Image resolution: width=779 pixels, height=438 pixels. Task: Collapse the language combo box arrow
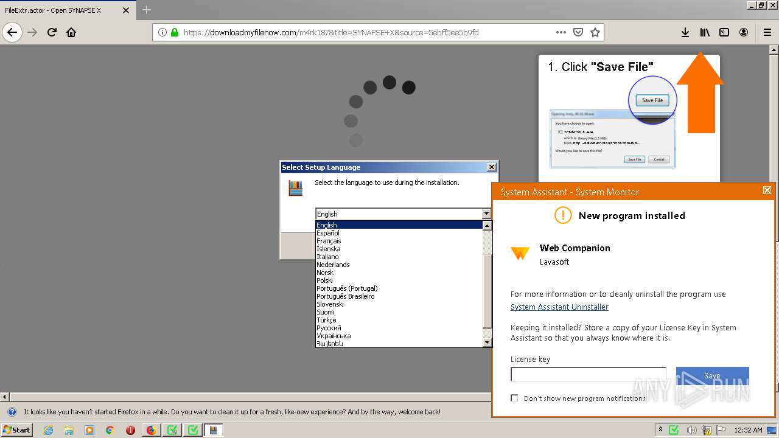click(x=486, y=214)
